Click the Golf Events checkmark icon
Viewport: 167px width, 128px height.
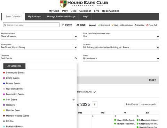[x=73, y=100]
